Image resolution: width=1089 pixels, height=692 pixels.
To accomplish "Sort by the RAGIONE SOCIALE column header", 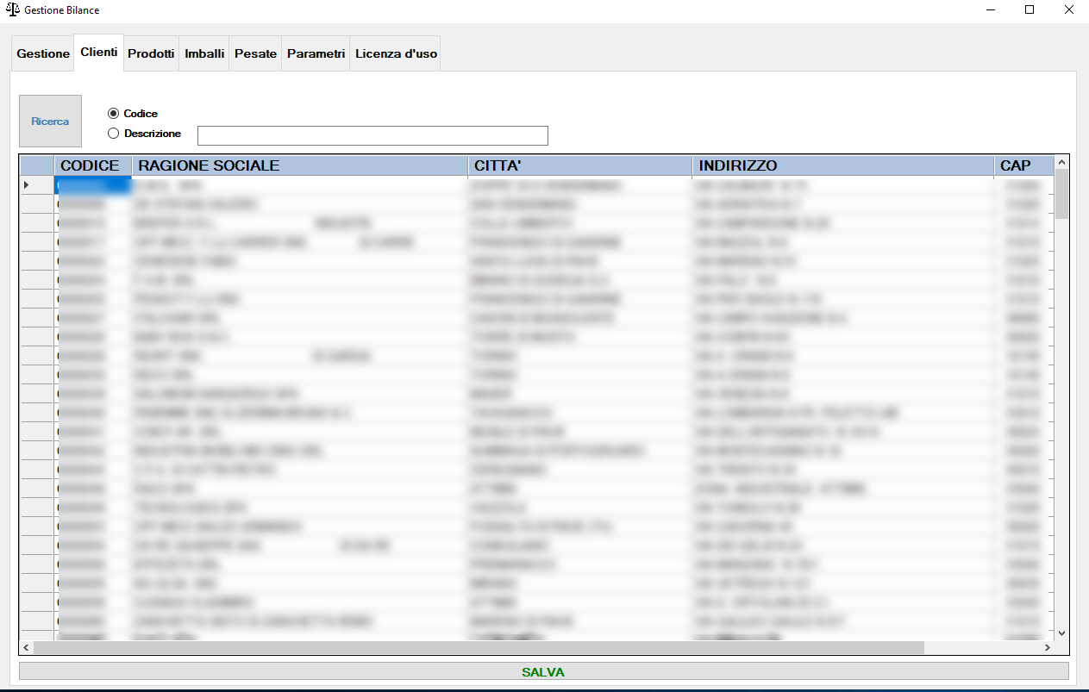I will (299, 165).
